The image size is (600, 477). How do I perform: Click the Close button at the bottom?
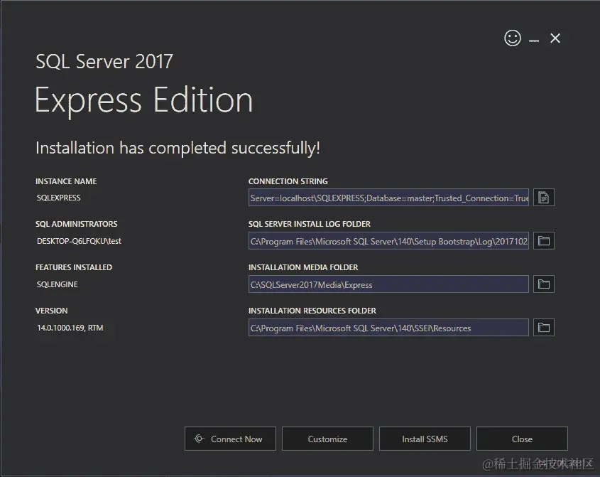522,439
